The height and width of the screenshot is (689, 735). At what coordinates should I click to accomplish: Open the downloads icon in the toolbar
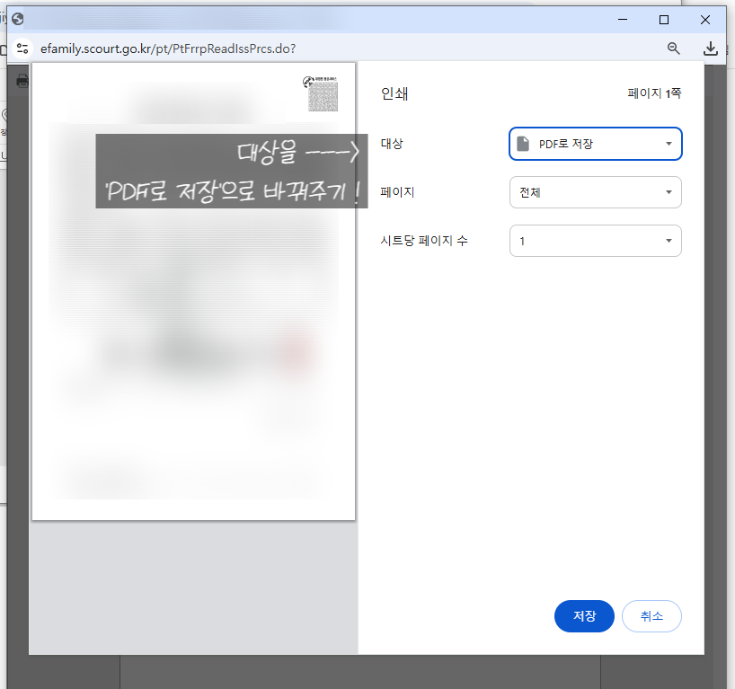710,49
